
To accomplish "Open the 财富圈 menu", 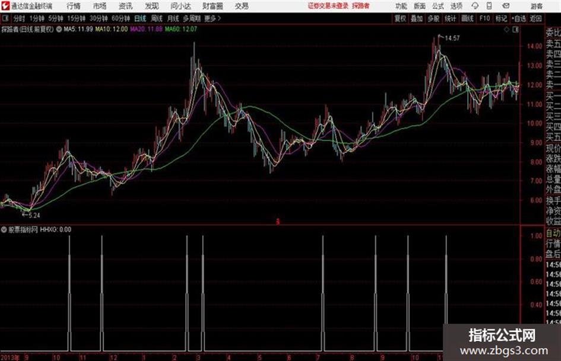I will pyautogui.click(x=213, y=6).
